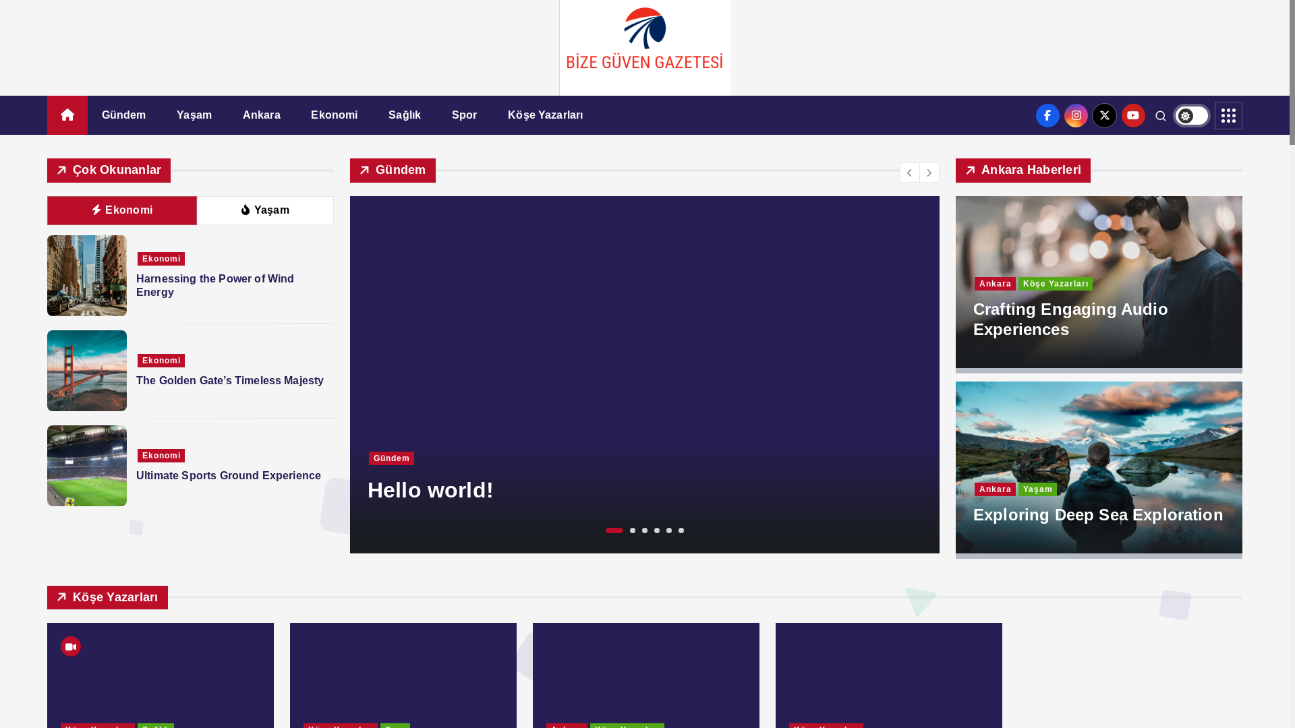Click Ekonomi tag above Wind Energy article
Image resolution: width=1295 pixels, height=728 pixels.
point(161,259)
